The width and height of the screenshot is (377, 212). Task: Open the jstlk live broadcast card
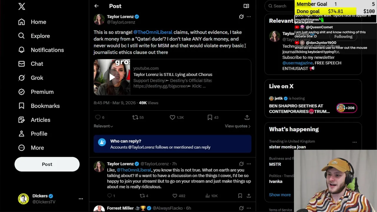pyautogui.click(x=313, y=105)
